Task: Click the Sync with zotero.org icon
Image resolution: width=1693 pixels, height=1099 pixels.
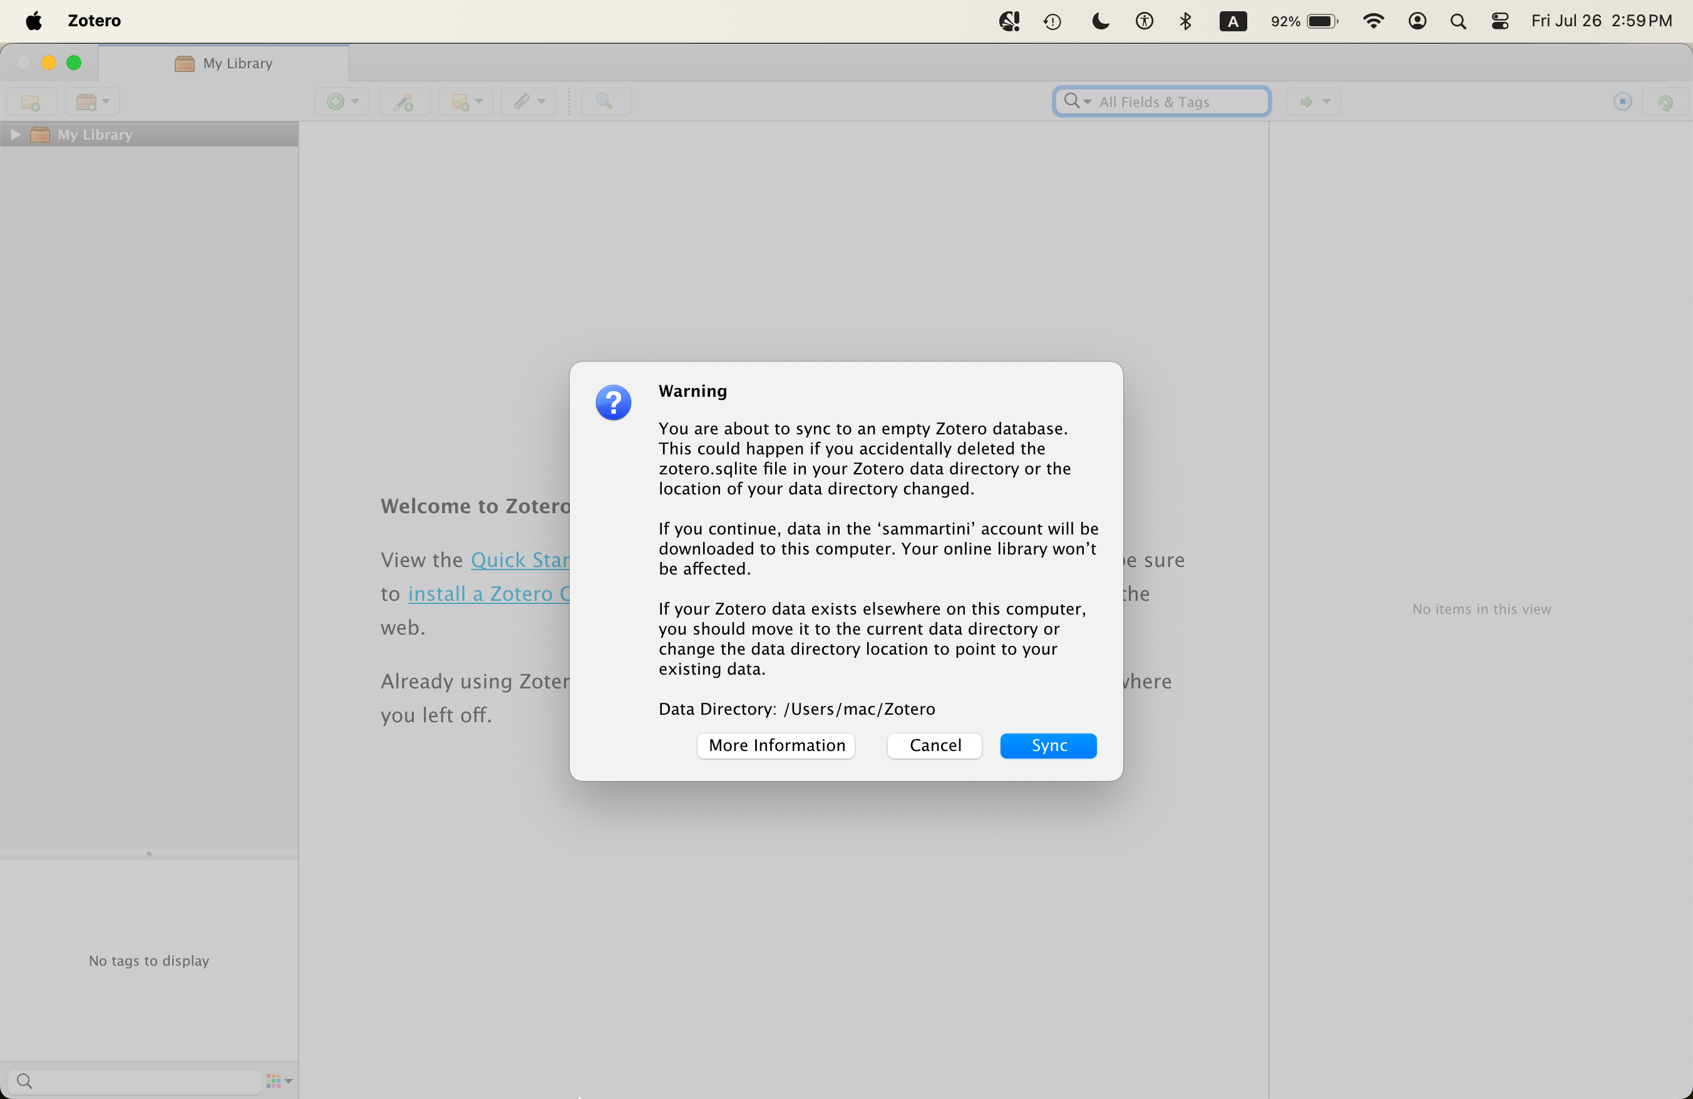Action: [x=1665, y=103]
